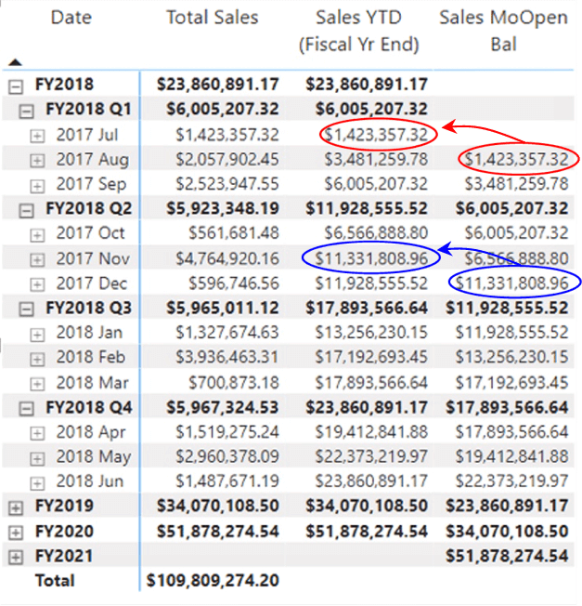Image resolution: width=582 pixels, height=606 pixels.
Task: Collapse the FY2018 Q3 quarter
Action: 26,308
